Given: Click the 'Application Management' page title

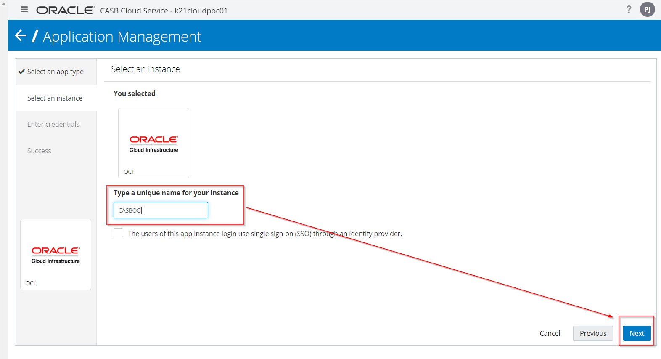Looking at the screenshot, I should click(x=122, y=37).
